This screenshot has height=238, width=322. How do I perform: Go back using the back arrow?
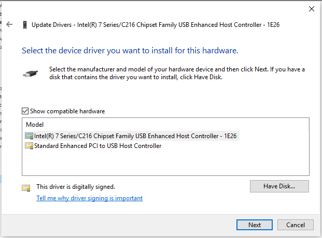[x=9, y=25]
